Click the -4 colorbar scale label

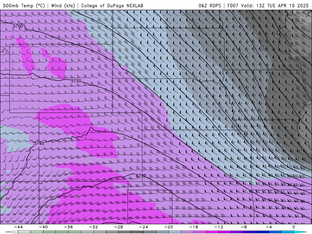tap(269, 227)
